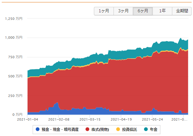Click the 株式(現物) legend label
The width and height of the screenshot is (193, 136).
tap(100, 129)
